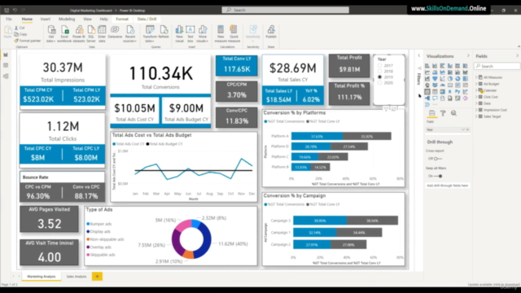The image size is (521, 293).
Task: Toggle the Cross-report switch
Action: 438,159
